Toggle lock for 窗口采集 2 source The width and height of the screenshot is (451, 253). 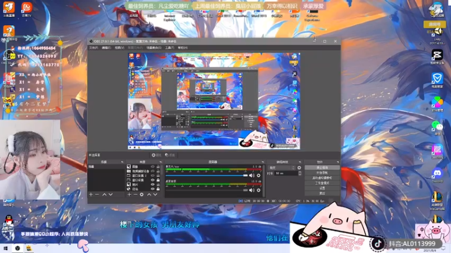coord(158,175)
